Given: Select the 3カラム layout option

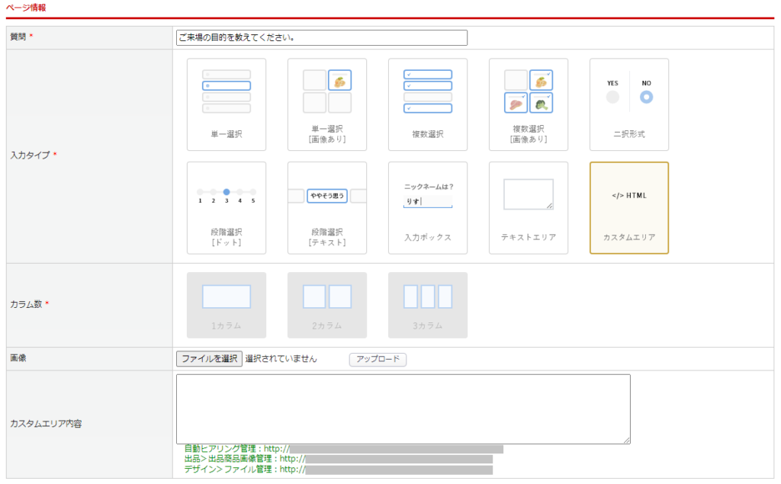Looking at the screenshot, I should click(x=427, y=305).
